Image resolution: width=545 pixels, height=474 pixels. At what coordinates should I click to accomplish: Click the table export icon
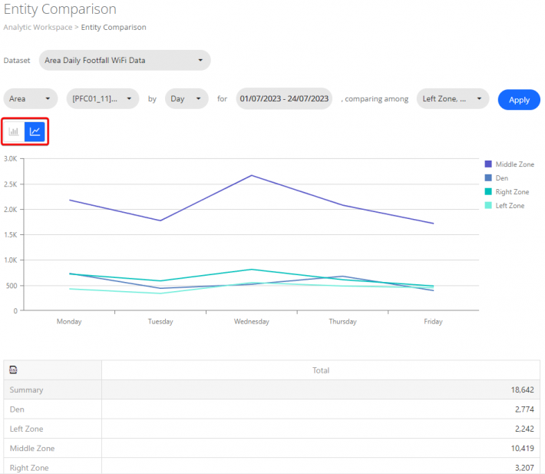click(x=13, y=370)
